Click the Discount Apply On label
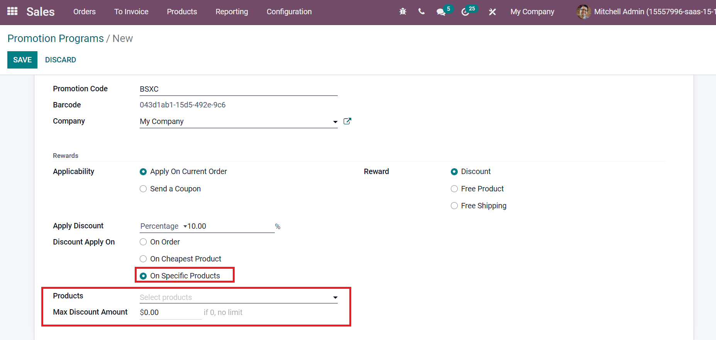This screenshot has height=340, width=716. point(84,242)
